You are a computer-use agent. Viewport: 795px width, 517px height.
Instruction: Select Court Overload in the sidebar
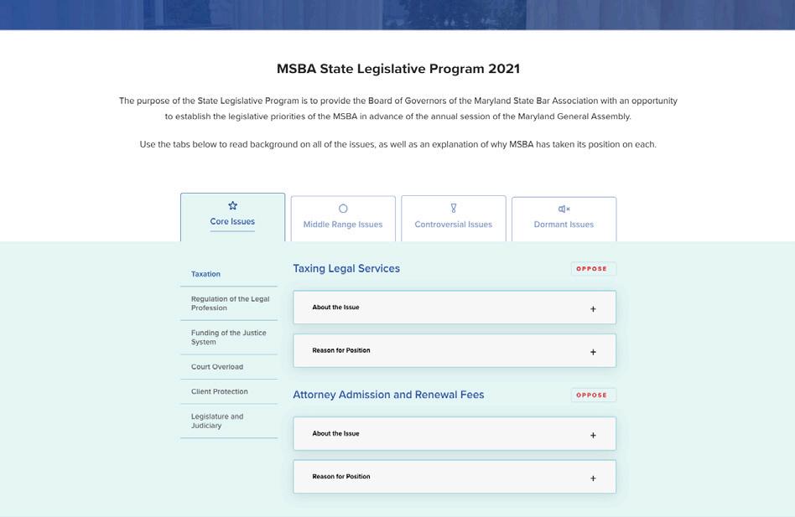tap(217, 367)
